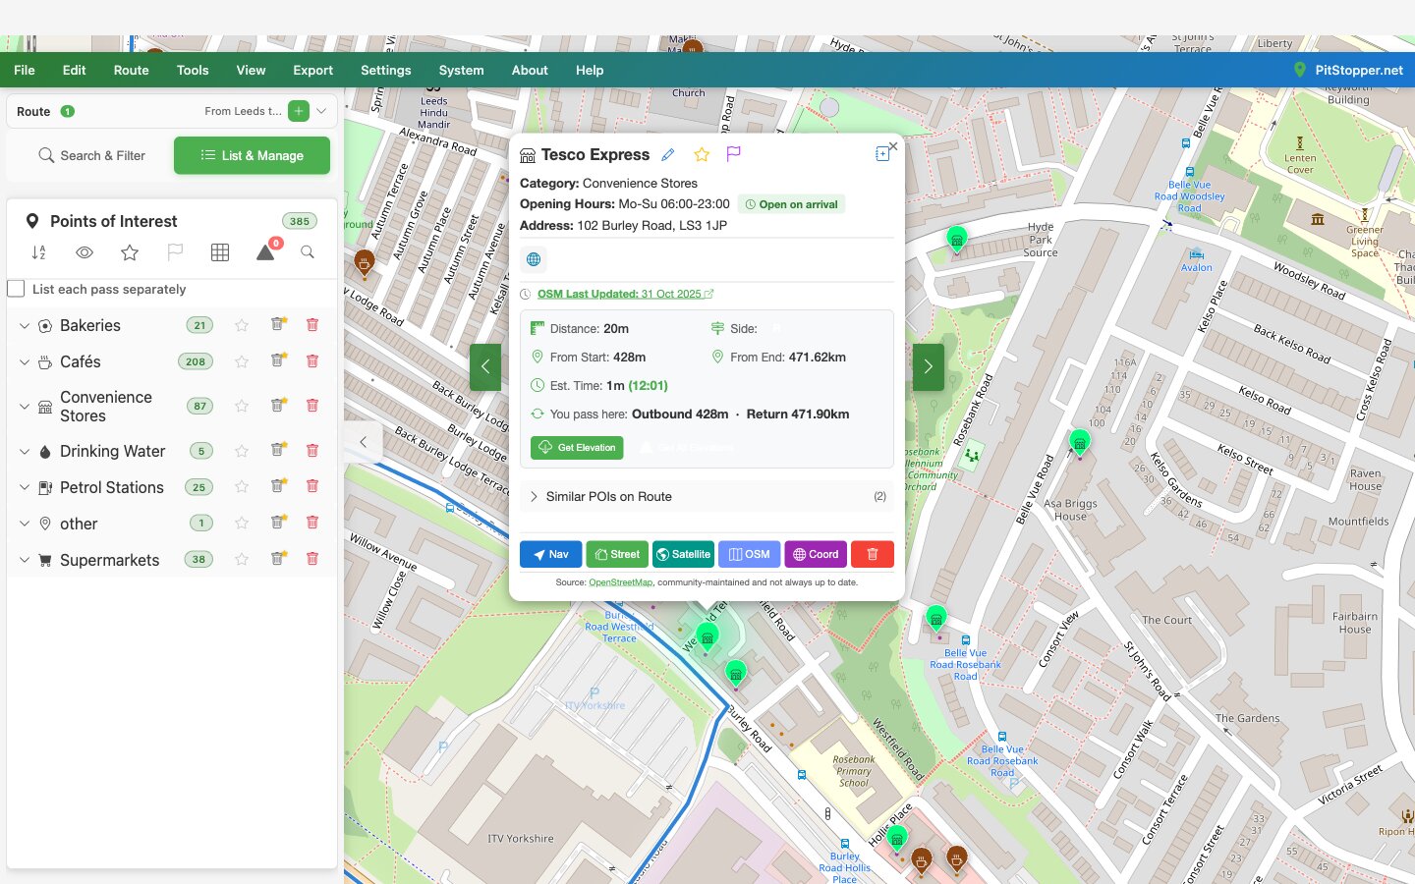
Task: Open the globe website icon in the popup
Action: tap(534, 259)
